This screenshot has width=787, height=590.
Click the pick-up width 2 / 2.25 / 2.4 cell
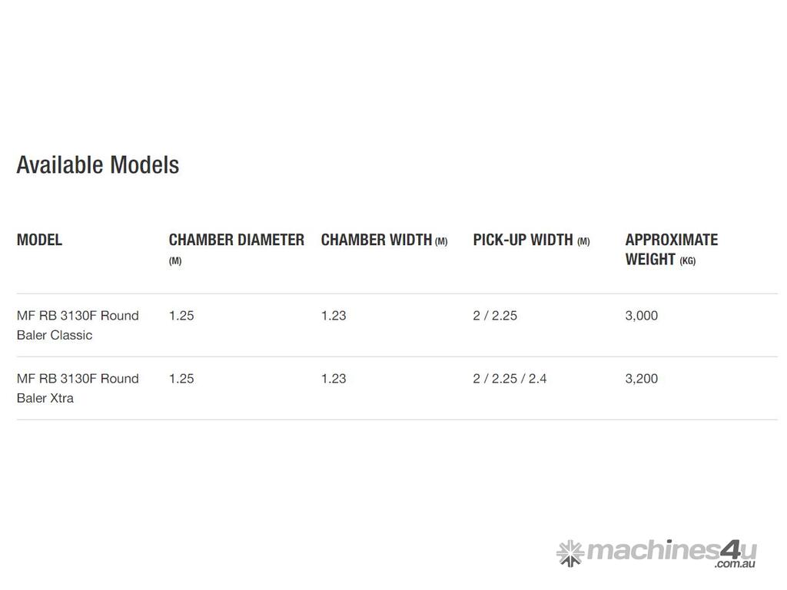click(x=510, y=379)
